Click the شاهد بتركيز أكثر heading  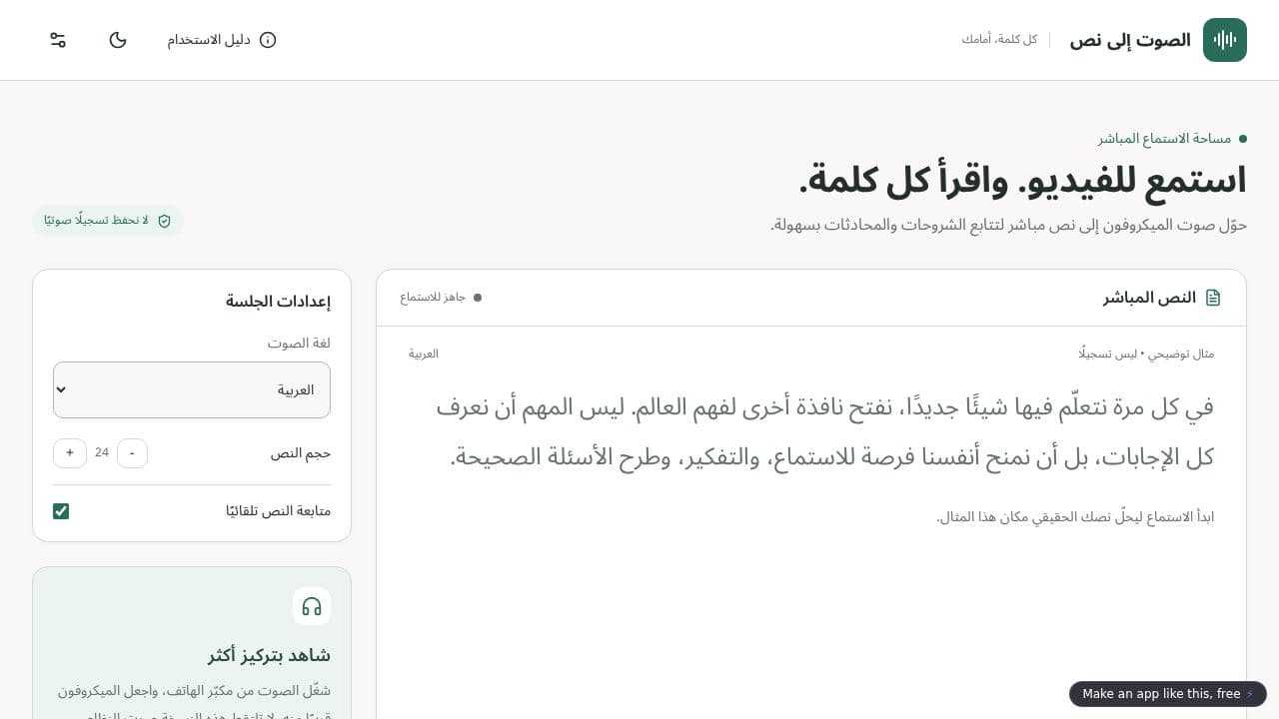pyautogui.click(x=270, y=655)
